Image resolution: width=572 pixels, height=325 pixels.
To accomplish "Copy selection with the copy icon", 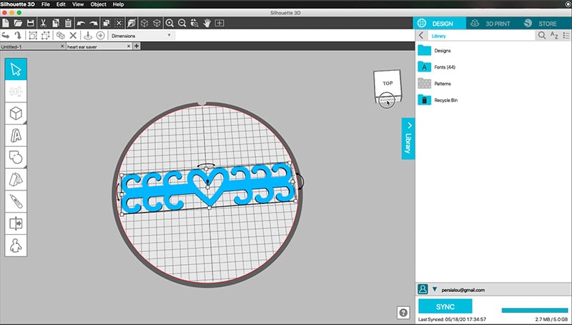I will tap(56, 23).
